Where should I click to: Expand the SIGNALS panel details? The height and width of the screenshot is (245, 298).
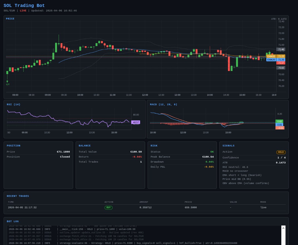[229, 146]
